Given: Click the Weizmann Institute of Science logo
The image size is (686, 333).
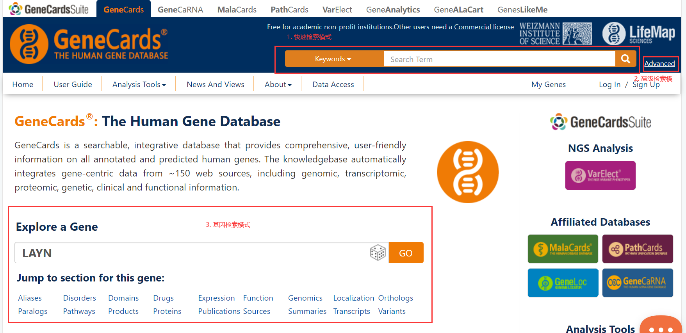Looking at the screenshot, I should (555, 34).
